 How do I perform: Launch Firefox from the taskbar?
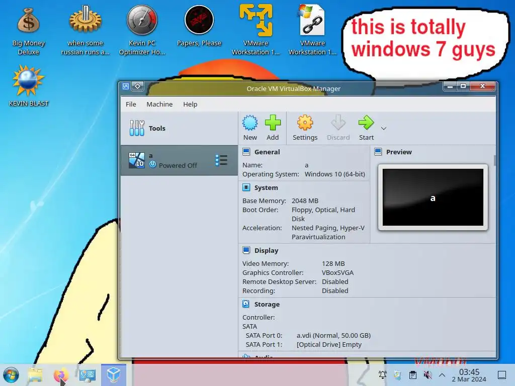pyautogui.click(x=61, y=375)
